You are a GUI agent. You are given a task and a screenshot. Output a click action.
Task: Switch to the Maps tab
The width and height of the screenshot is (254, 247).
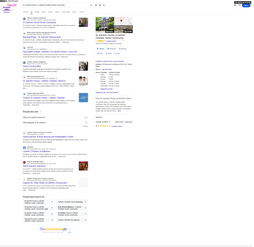coord(44,12)
